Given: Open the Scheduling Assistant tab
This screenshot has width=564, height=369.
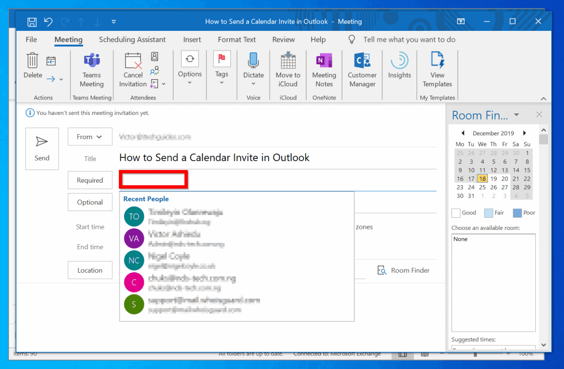Looking at the screenshot, I should tap(132, 40).
